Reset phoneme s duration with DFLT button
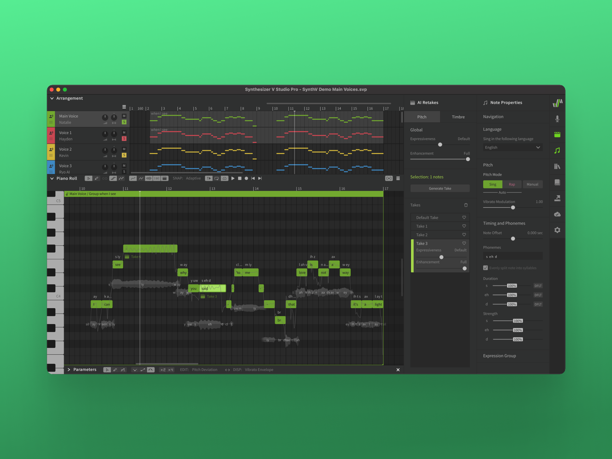Viewport: 612px width, 459px height. pyautogui.click(x=538, y=286)
